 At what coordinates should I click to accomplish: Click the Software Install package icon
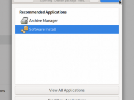[24, 29]
